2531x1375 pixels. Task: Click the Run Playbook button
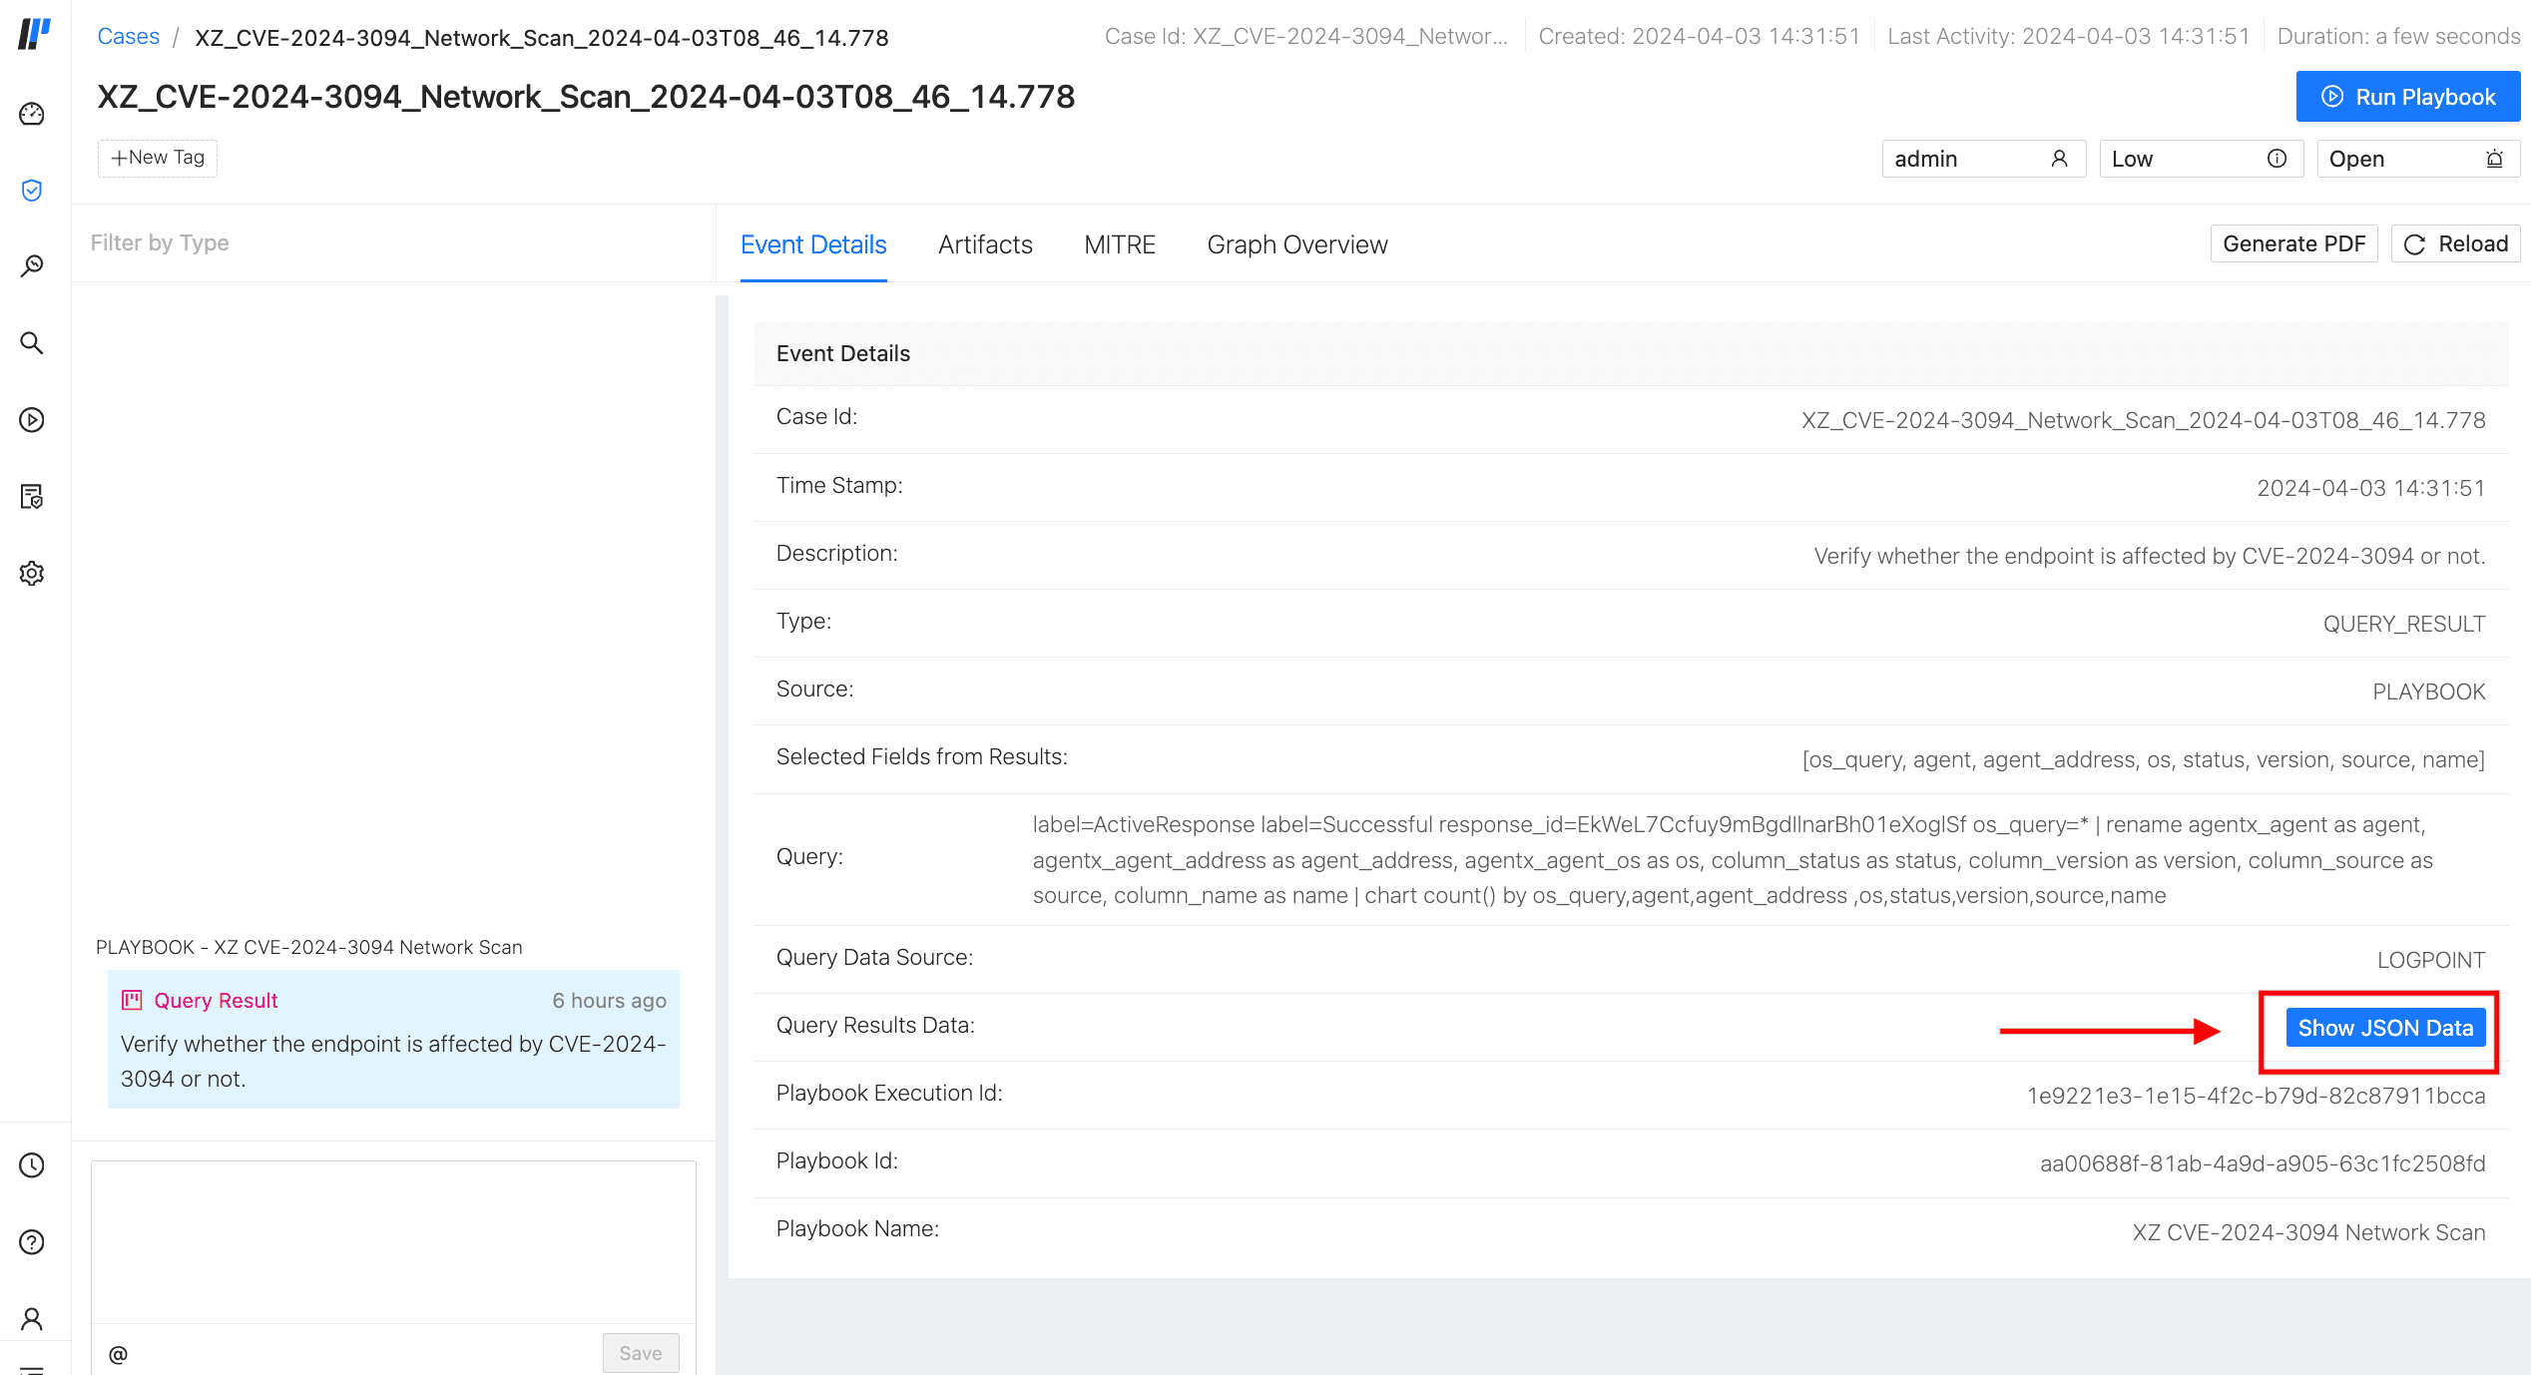coord(2407,97)
